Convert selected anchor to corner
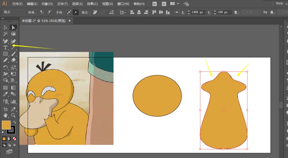Image resolution: width=288 pixels, height=158 pixels. pos(42,12)
